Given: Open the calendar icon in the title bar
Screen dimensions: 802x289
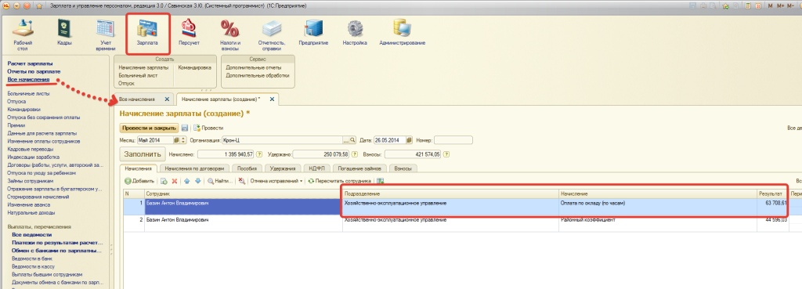Looking at the screenshot, I should point(757,5).
